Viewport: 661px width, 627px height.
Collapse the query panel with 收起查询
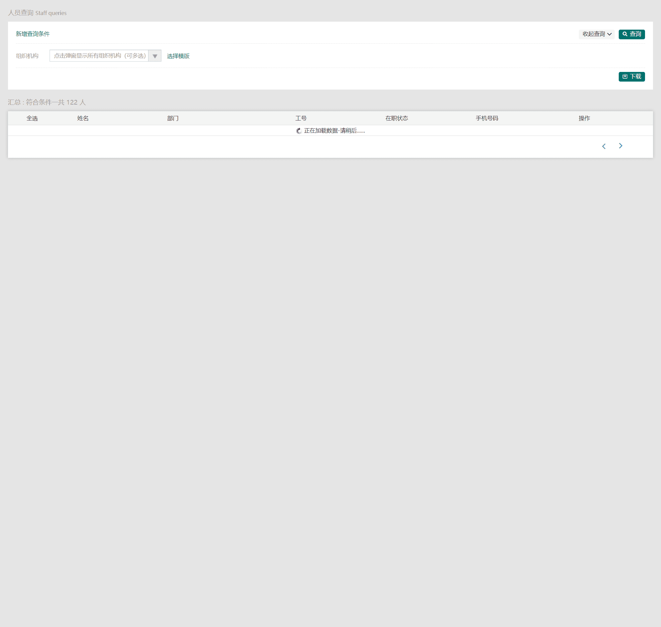coord(596,34)
